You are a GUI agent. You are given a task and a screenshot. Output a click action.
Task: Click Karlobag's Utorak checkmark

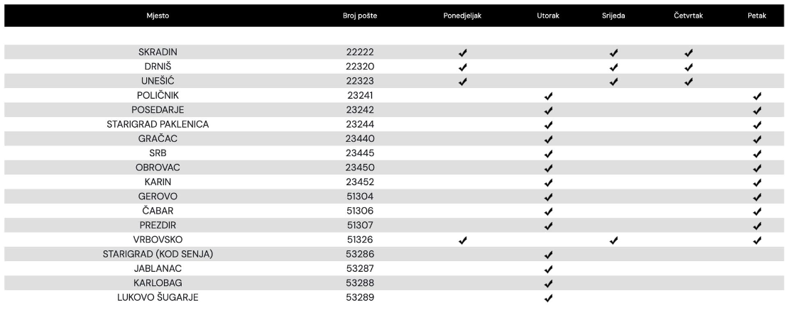point(547,284)
